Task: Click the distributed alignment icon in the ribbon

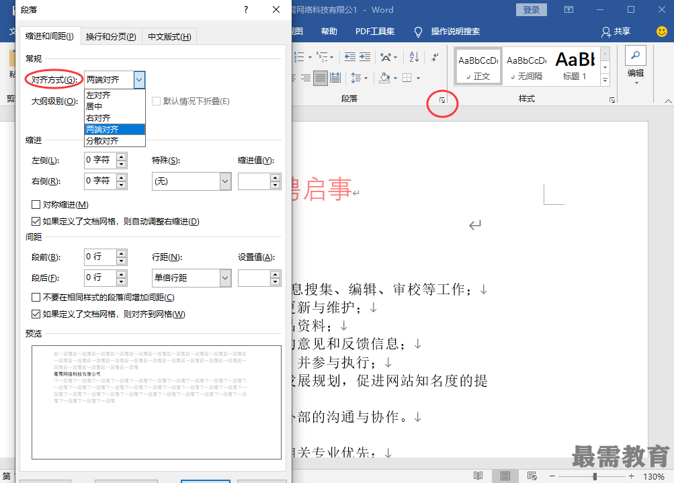Action: [335, 78]
